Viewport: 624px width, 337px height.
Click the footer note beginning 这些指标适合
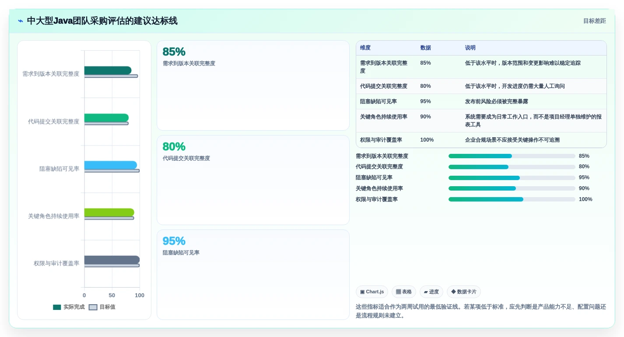point(481,311)
